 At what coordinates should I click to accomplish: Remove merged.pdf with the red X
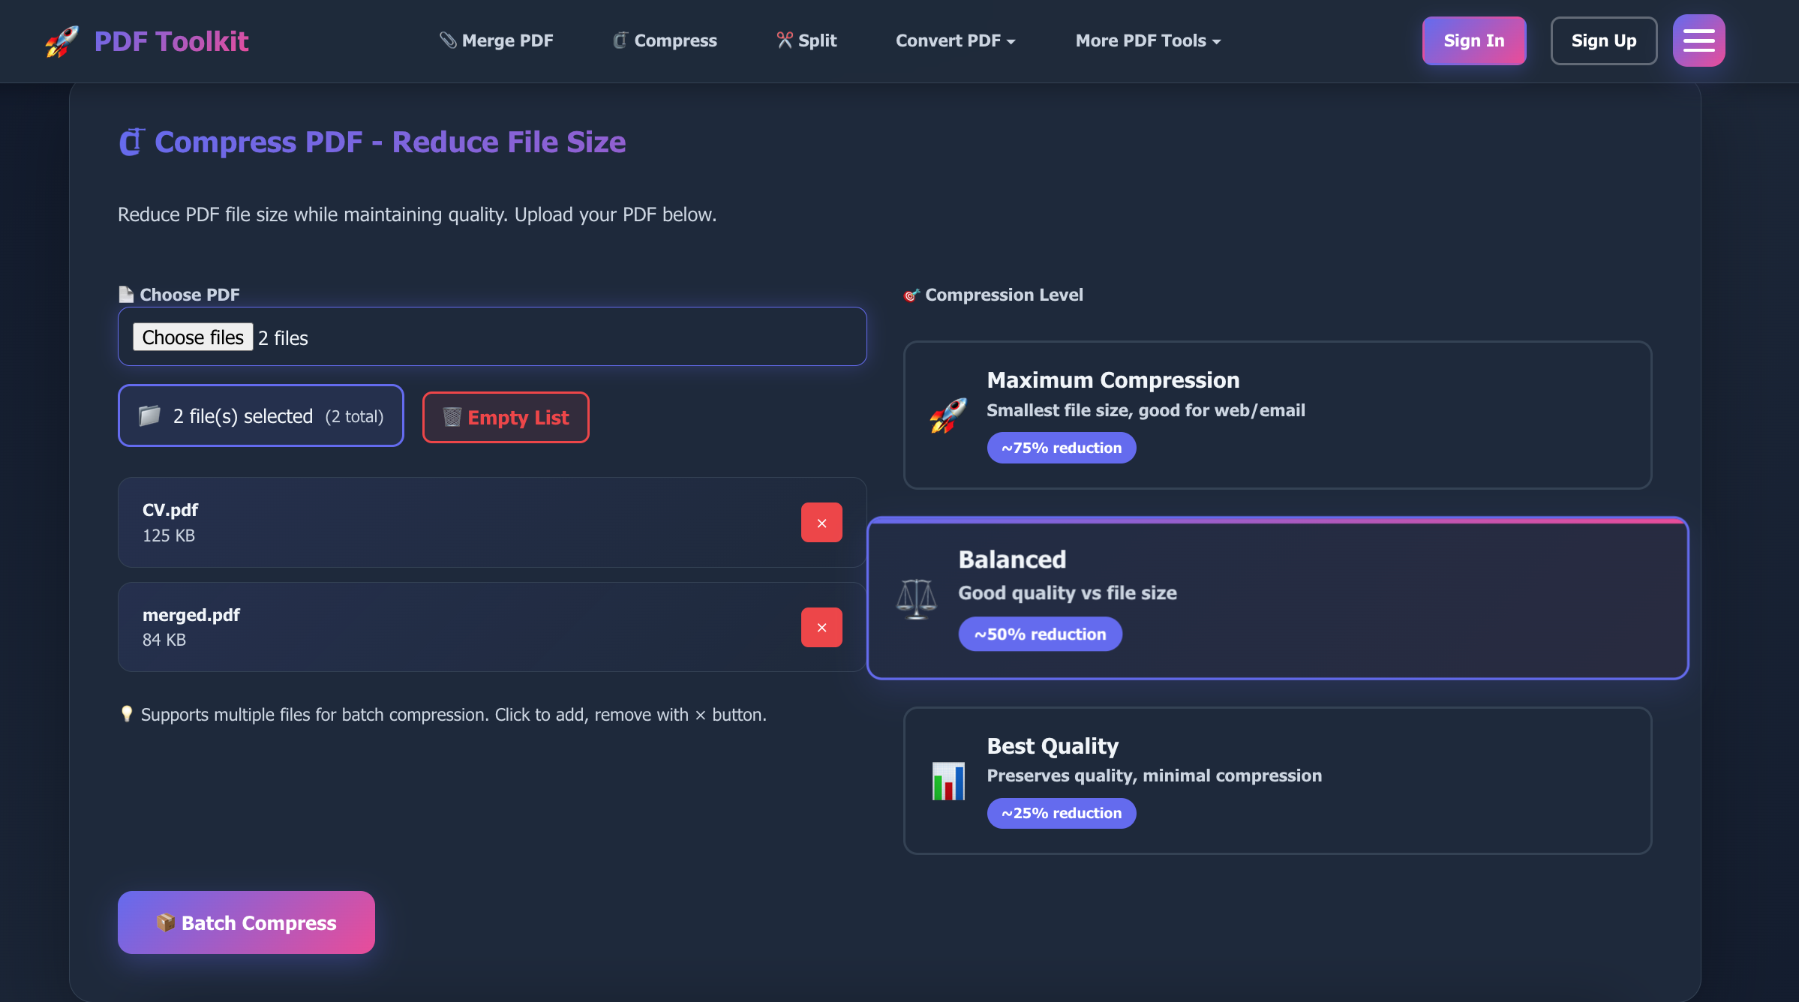coord(821,627)
